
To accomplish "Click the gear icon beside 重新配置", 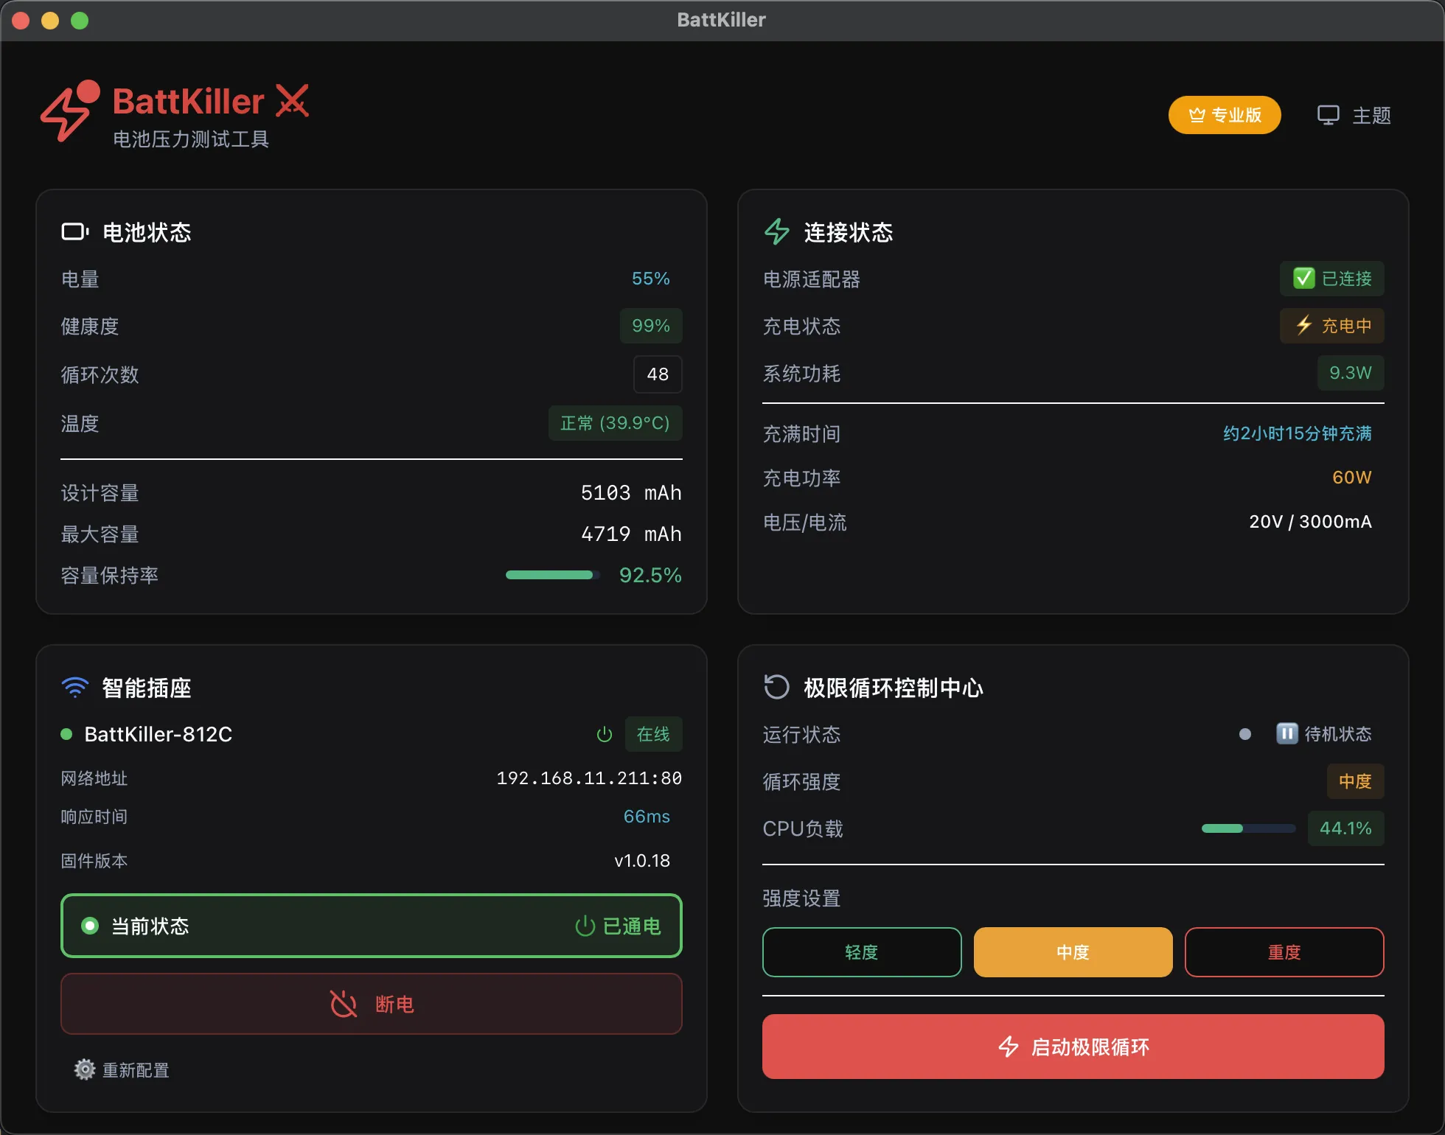I will [x=84, y=1069].
